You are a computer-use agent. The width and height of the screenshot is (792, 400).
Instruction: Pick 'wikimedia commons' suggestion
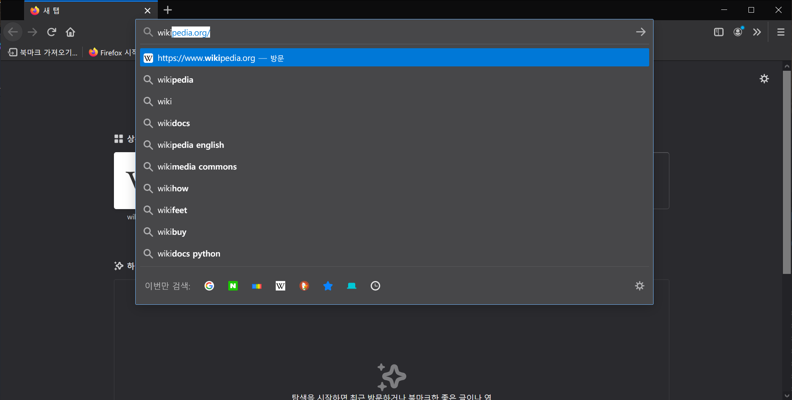click(394, 166)
